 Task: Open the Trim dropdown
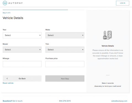(x=65, y=50)
